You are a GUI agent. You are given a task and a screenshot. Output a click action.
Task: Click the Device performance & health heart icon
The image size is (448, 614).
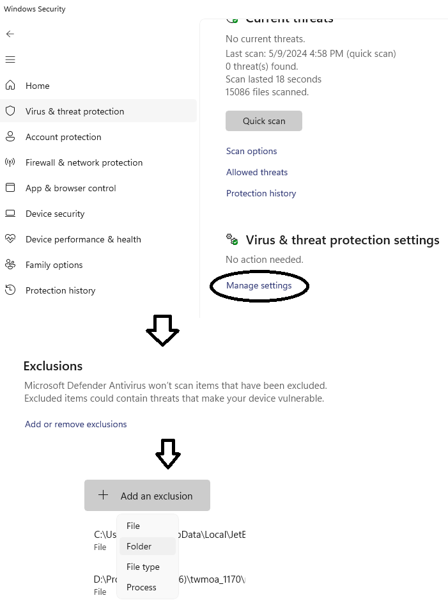click(x=10, y=239)
